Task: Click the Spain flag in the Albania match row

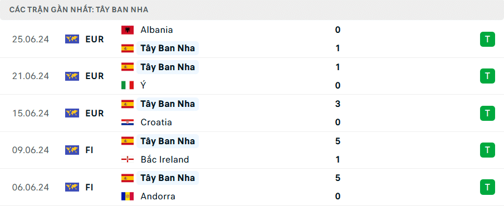Action: pyautogui.click(x=128, y=48)
